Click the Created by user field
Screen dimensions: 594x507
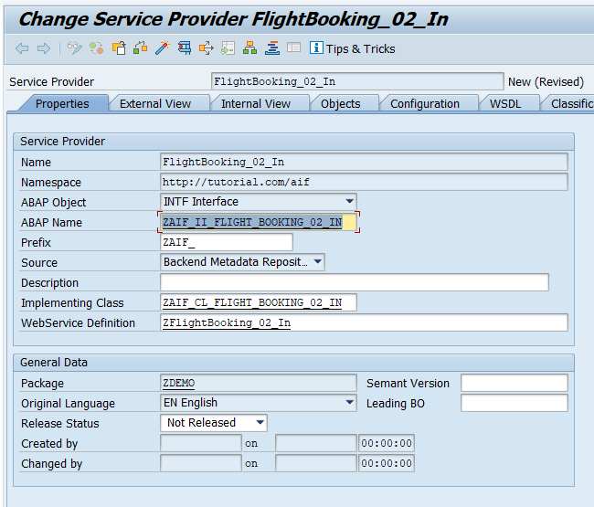click(201, 443)
